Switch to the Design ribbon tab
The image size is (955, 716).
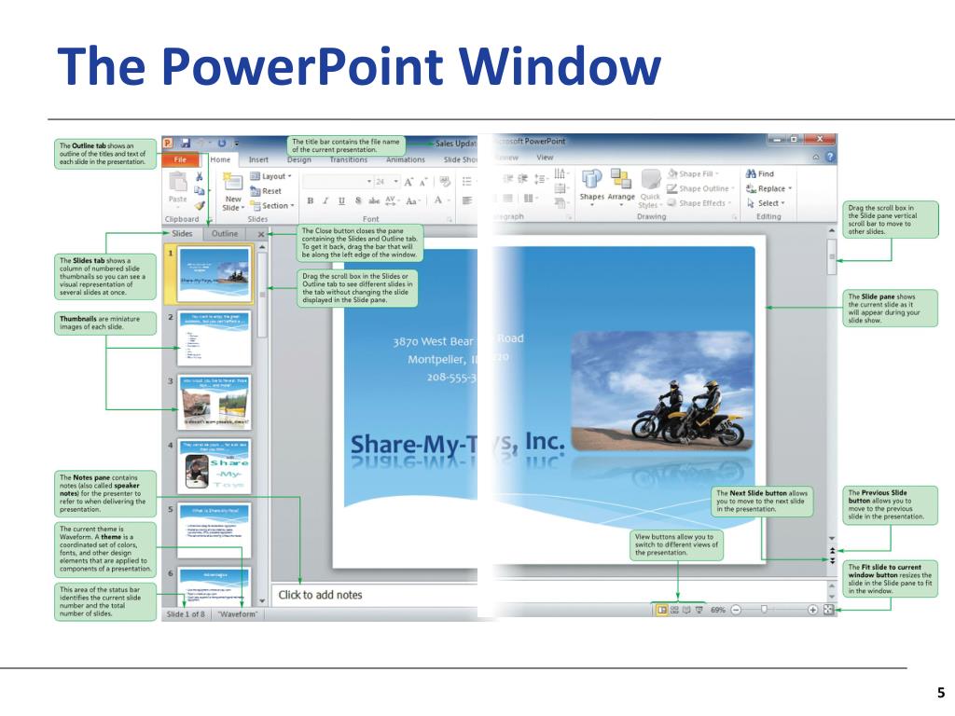[299, 159]
